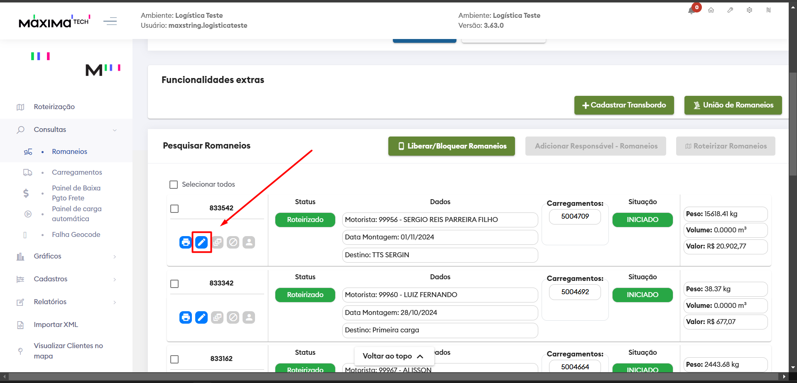The image size is (797, 383).
Task: Click the Valor: R$ 20.902,77 value
Action: pyautogui.click(x=726, y=246)
